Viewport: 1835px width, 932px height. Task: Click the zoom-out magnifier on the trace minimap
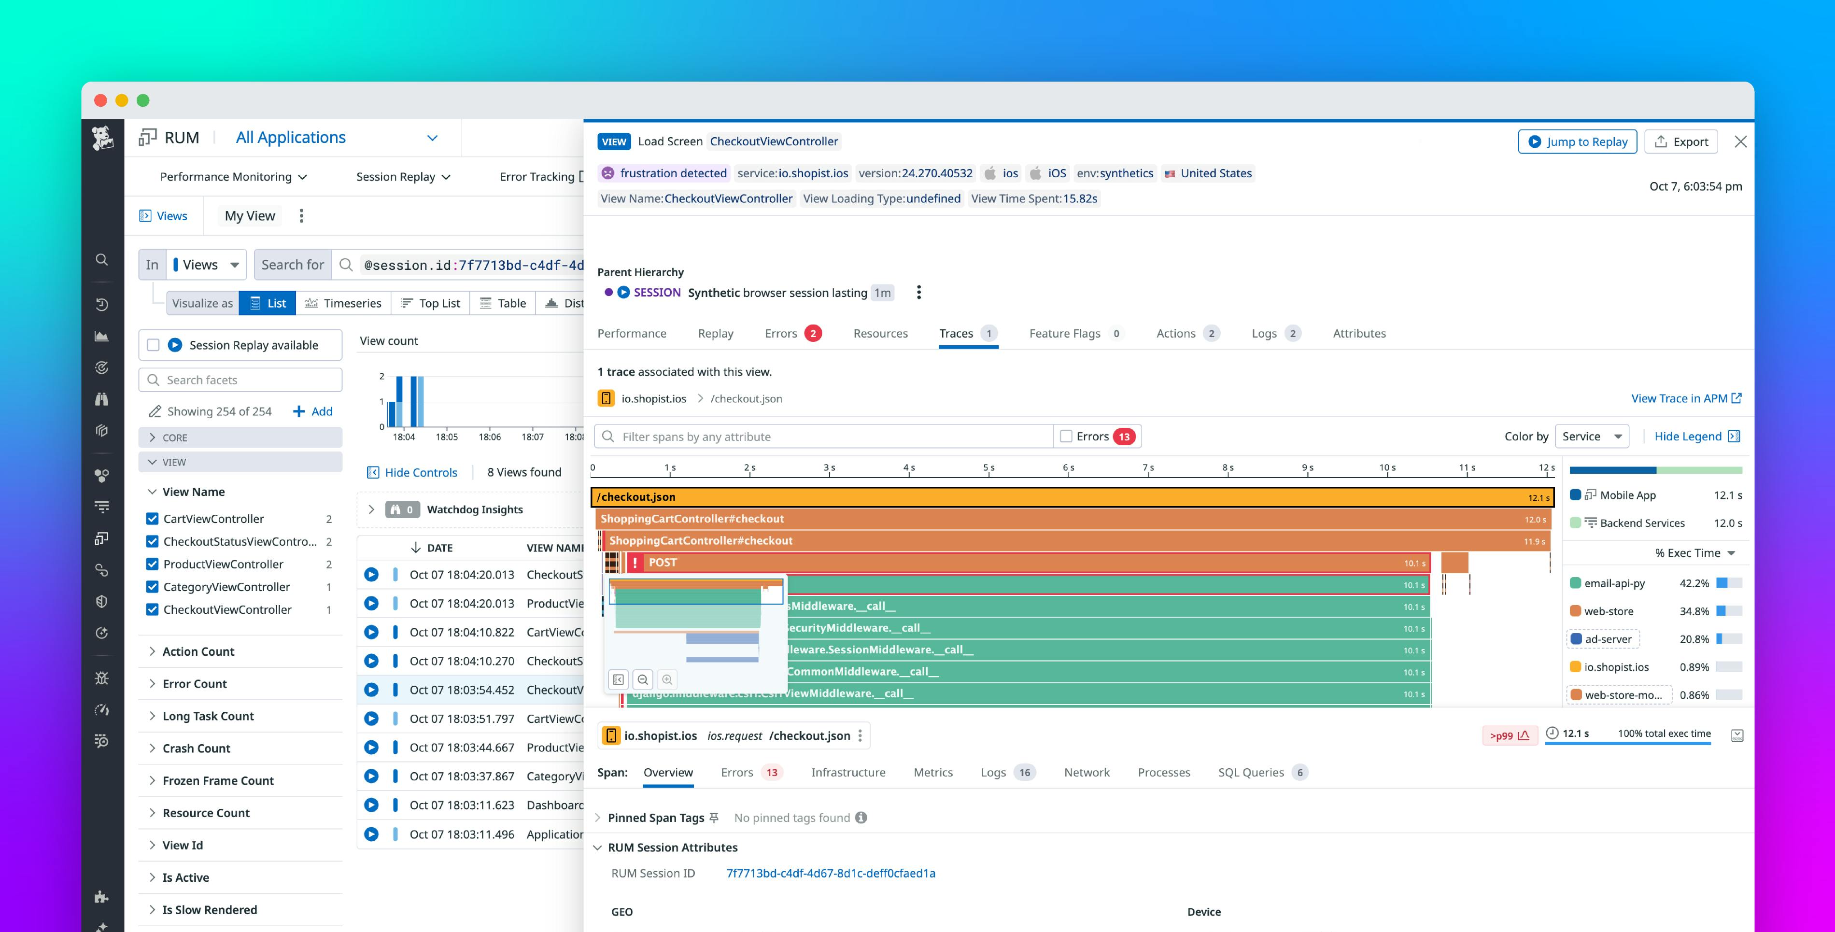tap(643, 679)
